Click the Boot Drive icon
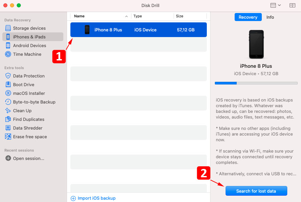301x202 pixels. [8, 84]
